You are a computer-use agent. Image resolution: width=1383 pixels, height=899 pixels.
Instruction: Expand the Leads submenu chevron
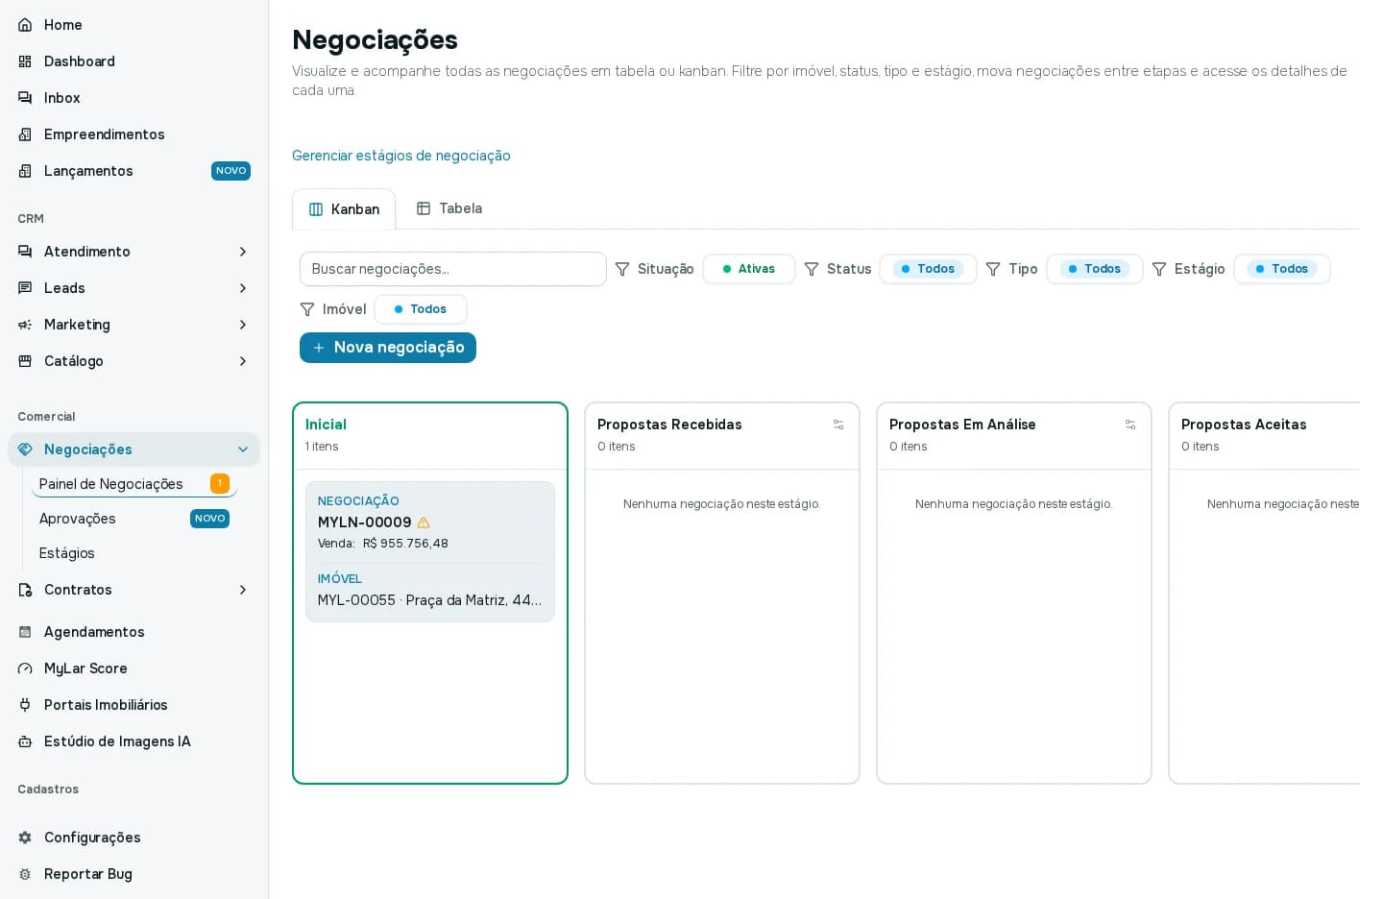243,288
